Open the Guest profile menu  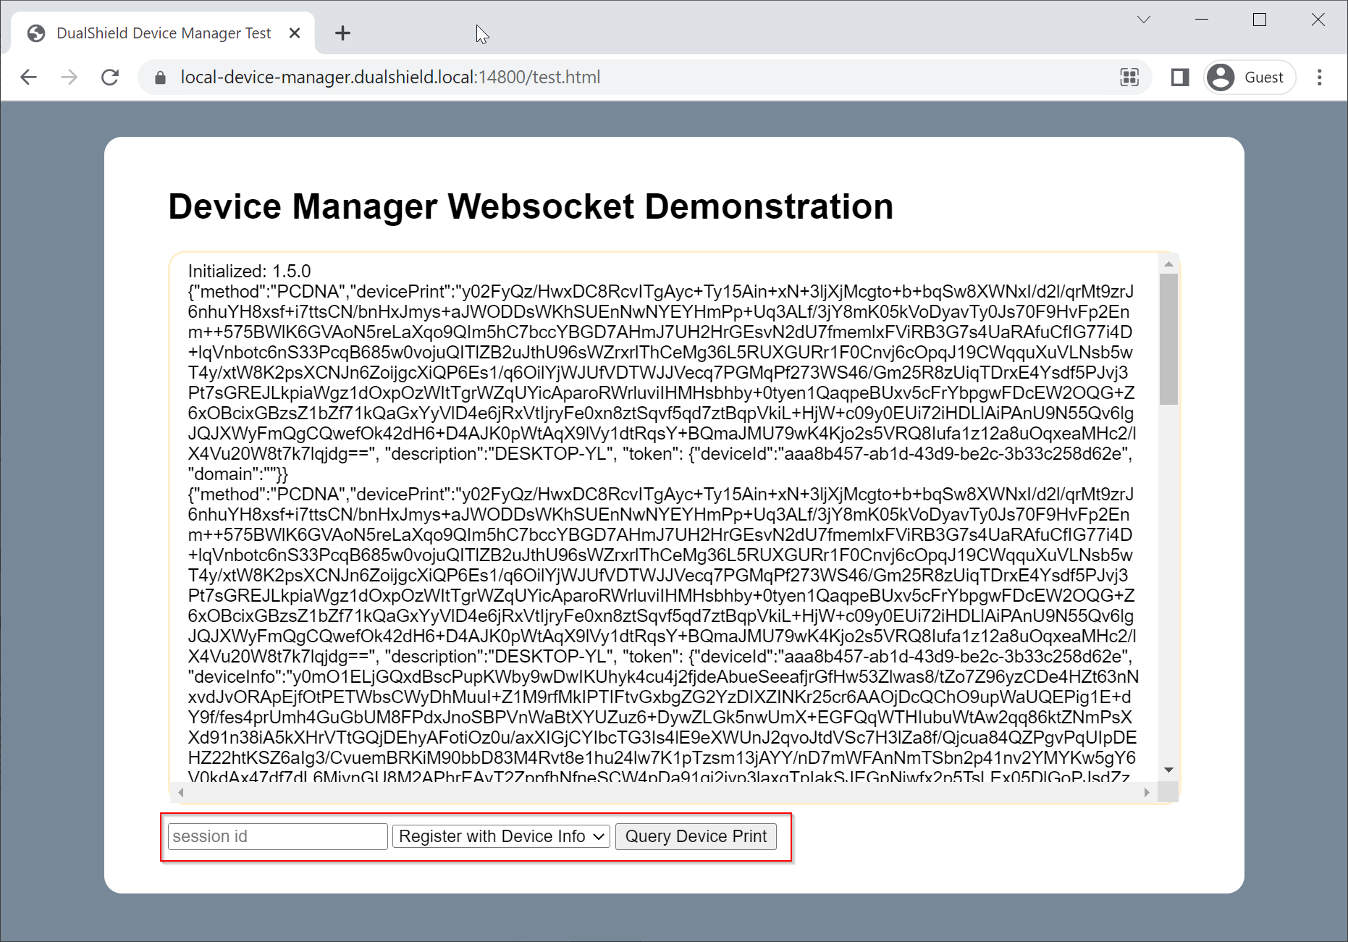coord(1250,77)
